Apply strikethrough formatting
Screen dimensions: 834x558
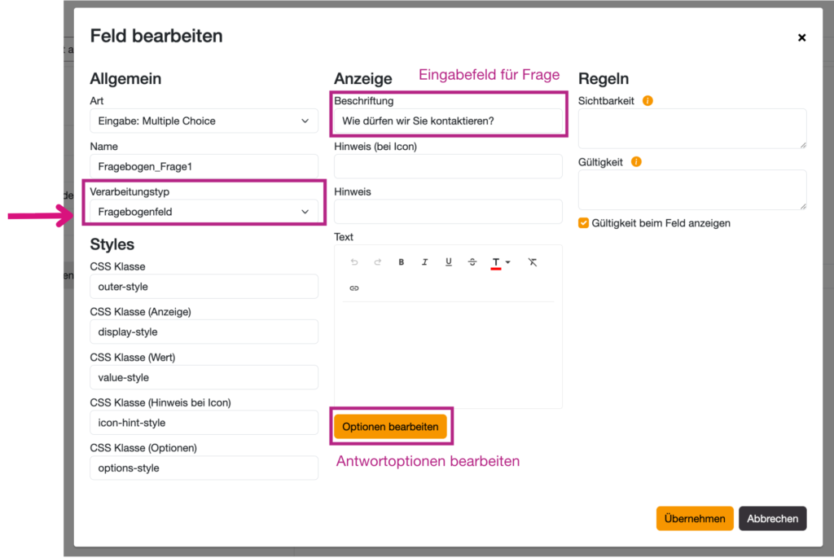[472, 262]
